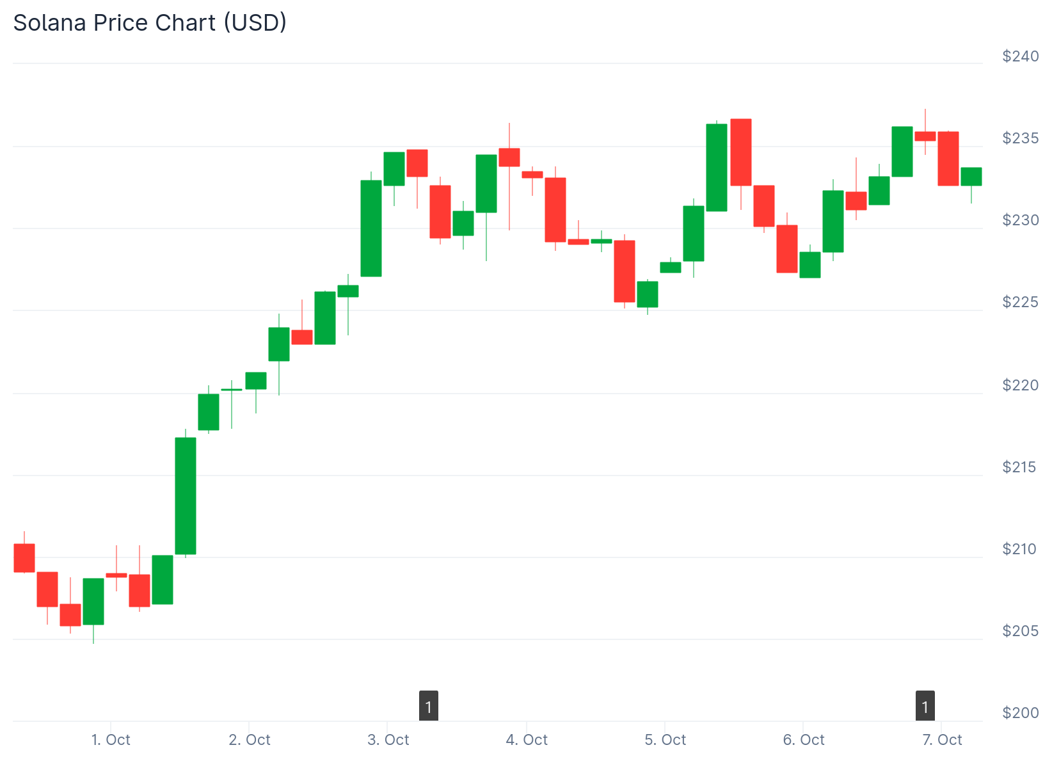Click the $235 price axis label
The width and height of the screenshot is (1052, 768).
pos(1021,138)
